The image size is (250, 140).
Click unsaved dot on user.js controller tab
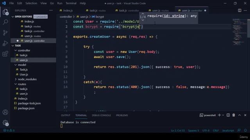205,10
